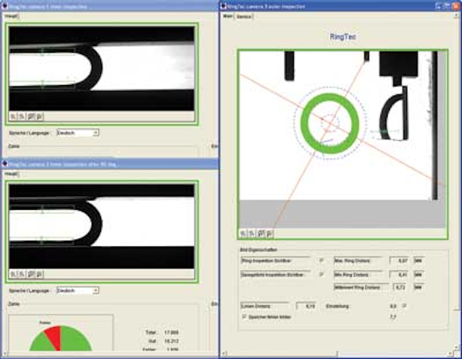Viewport: 462px width, 359px height.
Task: Click zoom-in magnifier under camera 3 outer image
Action: [x=243, y=234]
